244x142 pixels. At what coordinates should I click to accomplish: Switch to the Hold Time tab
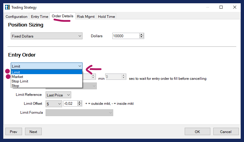tap(106, 17)
